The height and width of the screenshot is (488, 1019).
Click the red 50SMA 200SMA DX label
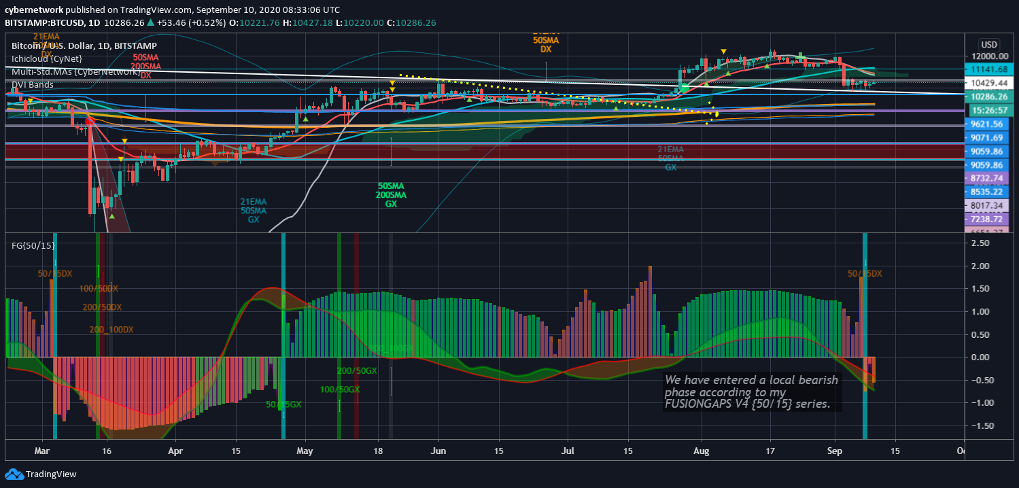(146, 66)
